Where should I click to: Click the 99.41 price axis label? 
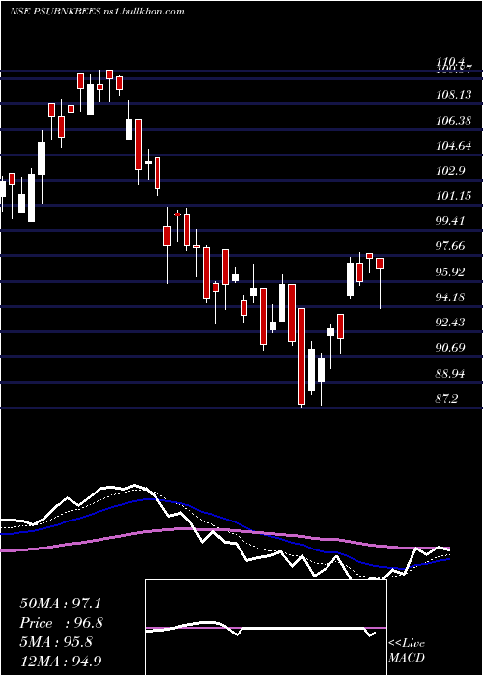[451, 221]
